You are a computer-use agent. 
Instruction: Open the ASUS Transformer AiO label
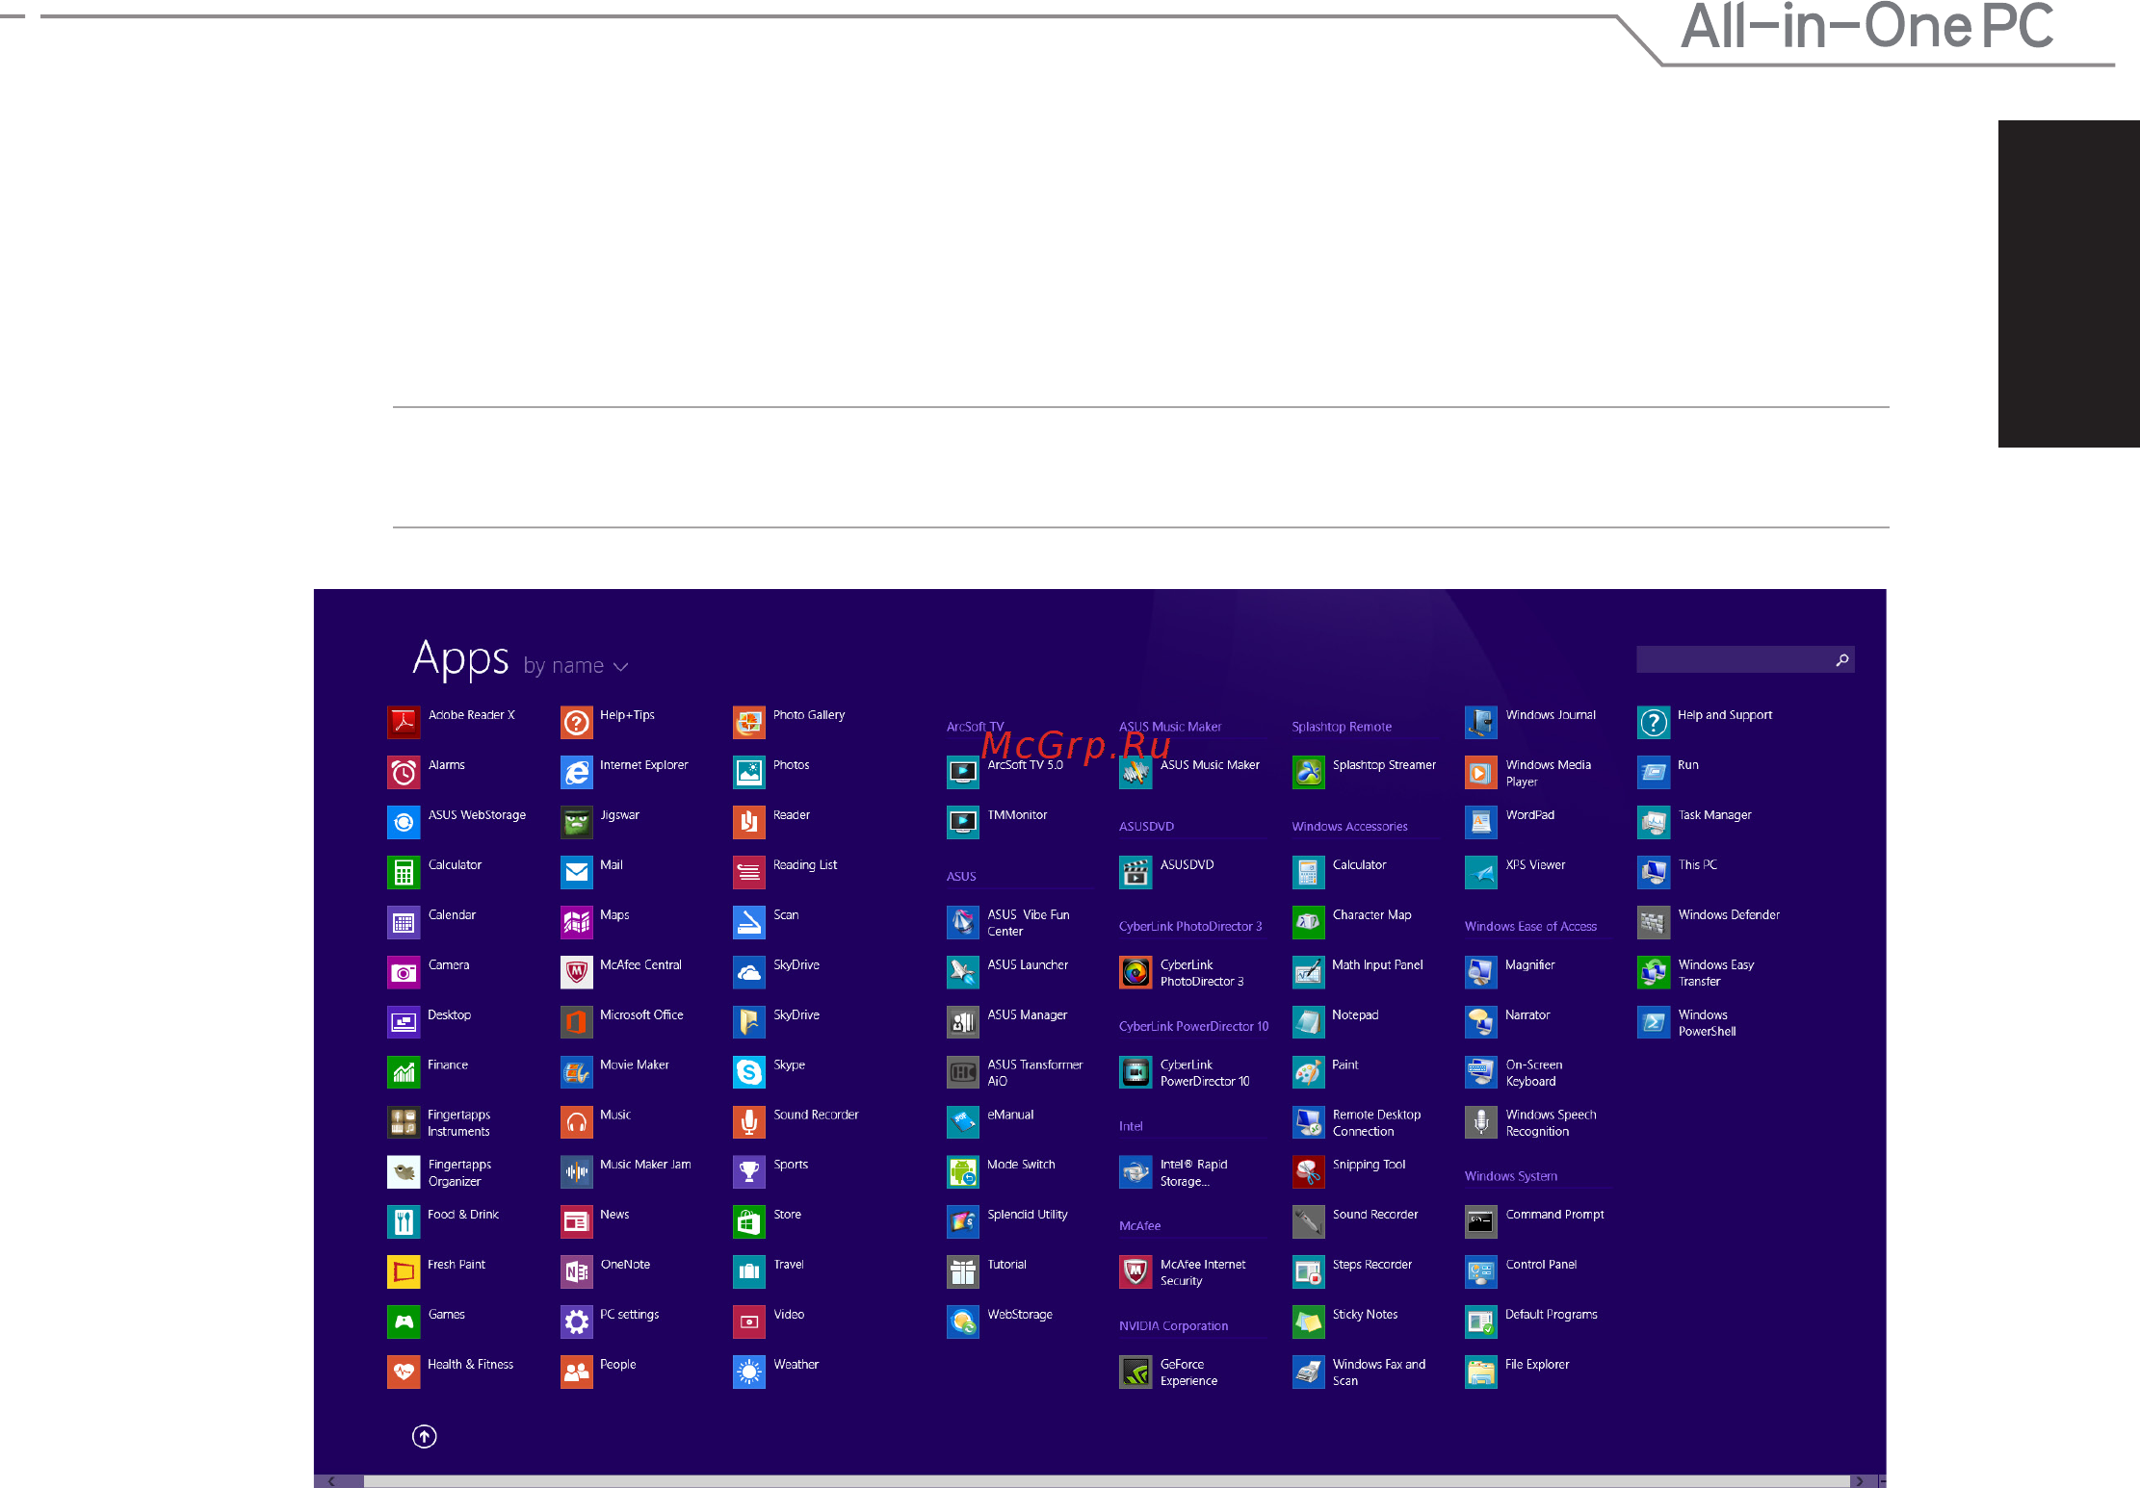(1034, 1072)
